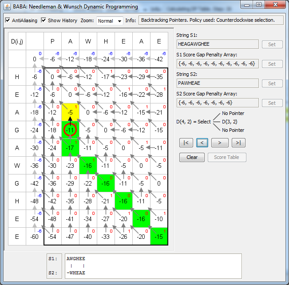Open the Zoom dropdown set to Normal
The height and width of the screenshot is (285, 289).
click(x=110, y=21)
